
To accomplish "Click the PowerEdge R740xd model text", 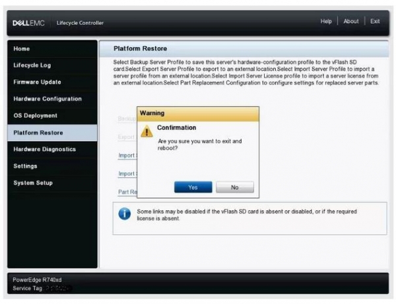I will [37, 280].
